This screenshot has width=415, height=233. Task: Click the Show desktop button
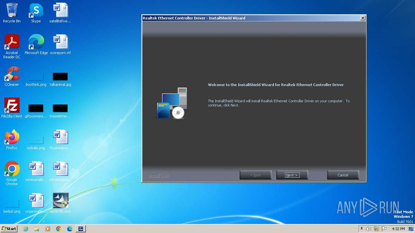[x=411, y=229]
